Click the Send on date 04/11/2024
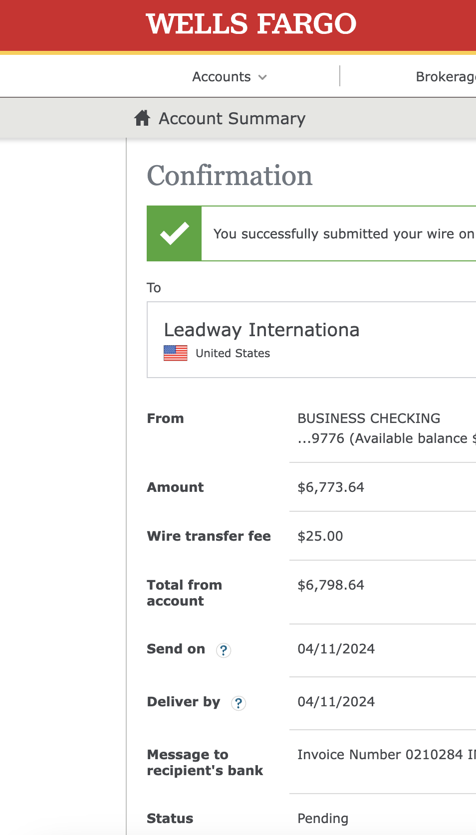 (x=336, y=649)
